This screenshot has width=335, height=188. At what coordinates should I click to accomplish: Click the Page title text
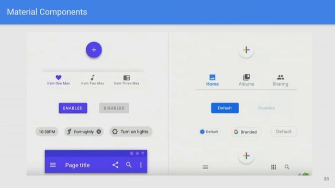pyautogui.click(x=77, y=165)
